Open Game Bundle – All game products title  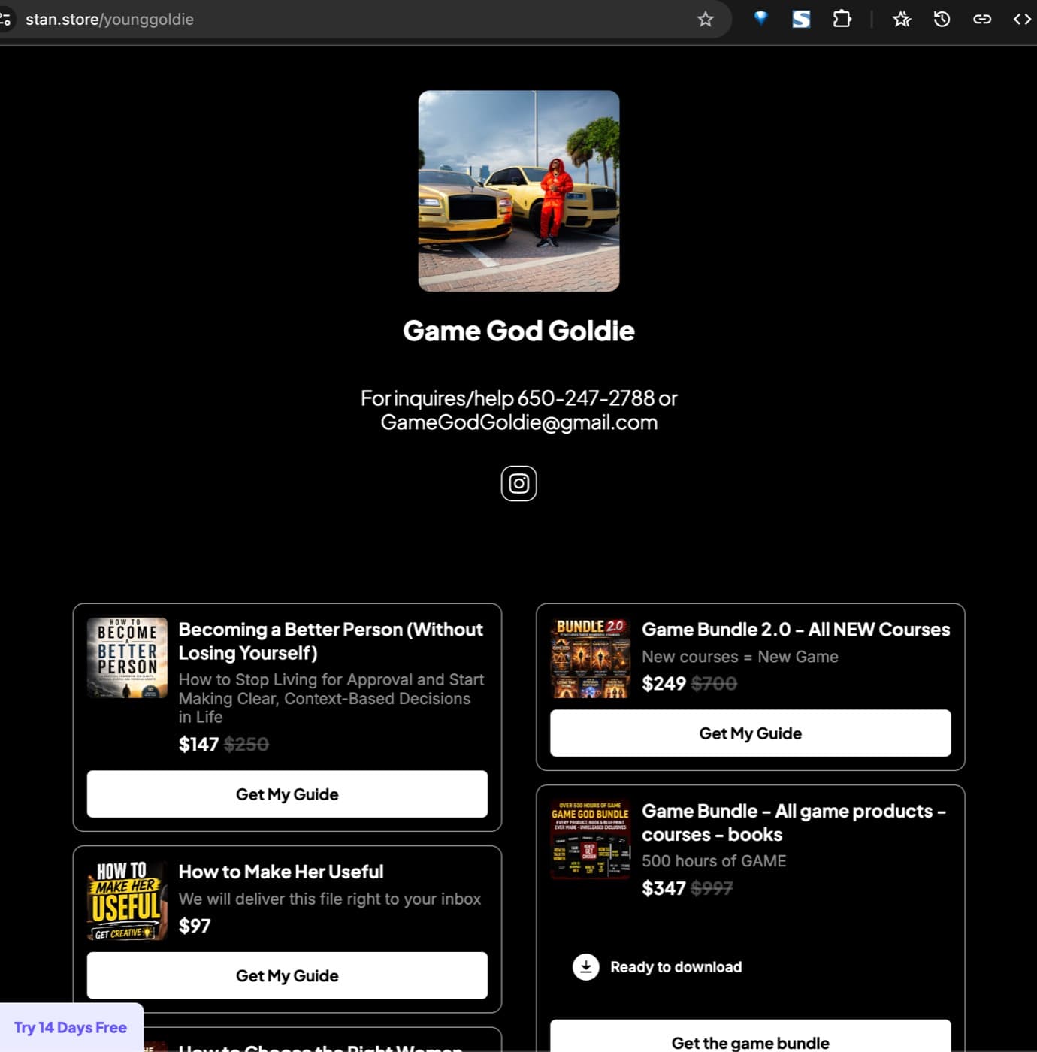794,823
